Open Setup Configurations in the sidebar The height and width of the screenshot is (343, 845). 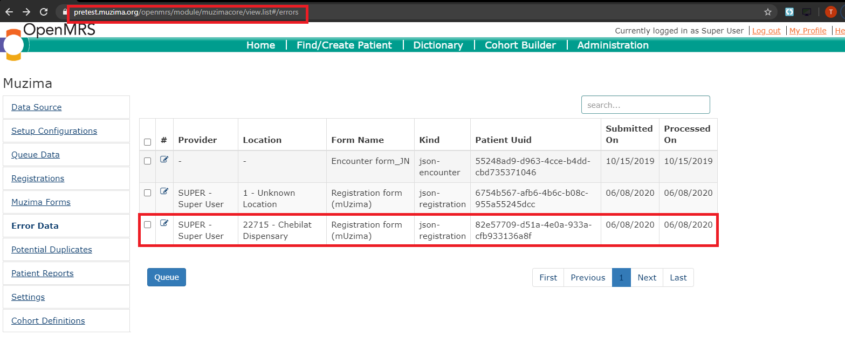tap(54, 131)
